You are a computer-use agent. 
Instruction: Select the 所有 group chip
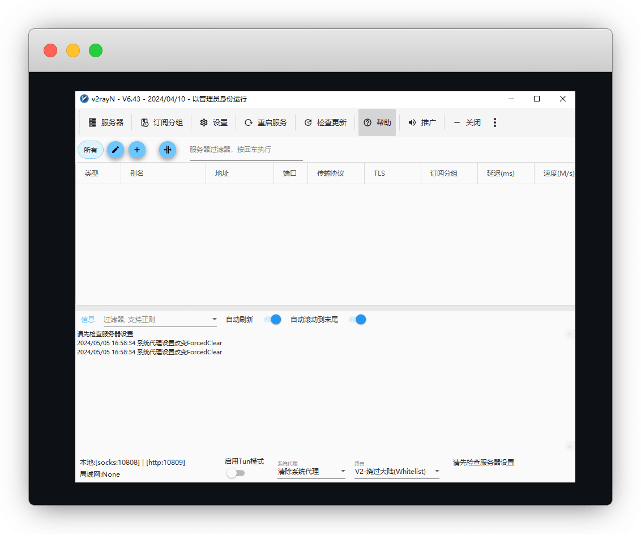[x=91, y=150]
